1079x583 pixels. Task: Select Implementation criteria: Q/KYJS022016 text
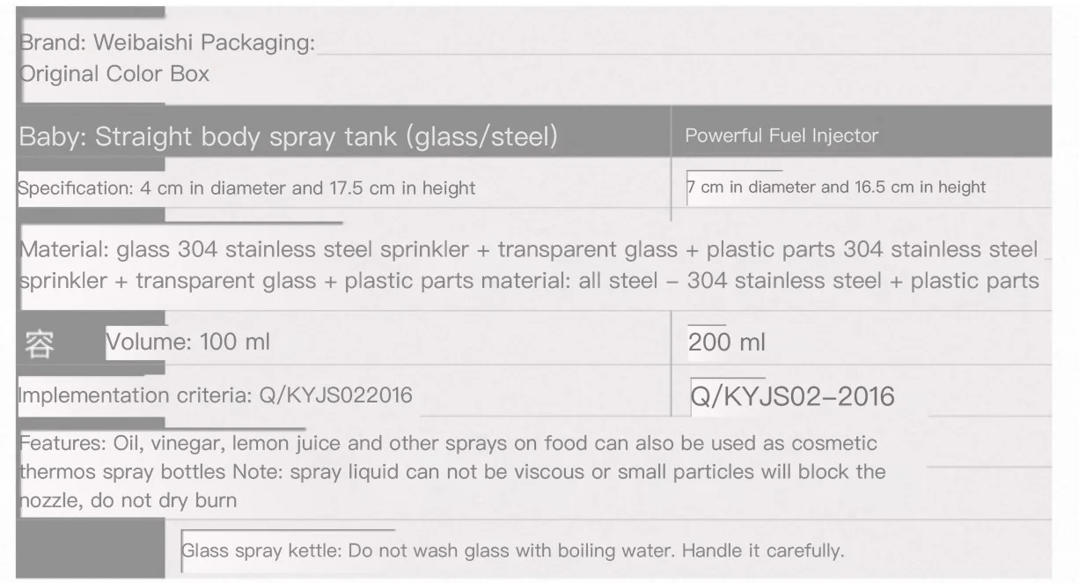216,395
